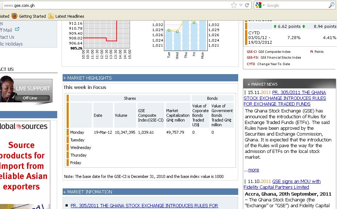The image size is (337, 209).
Task: Click the external link icon next to Mail
Action: coord(17,29)
